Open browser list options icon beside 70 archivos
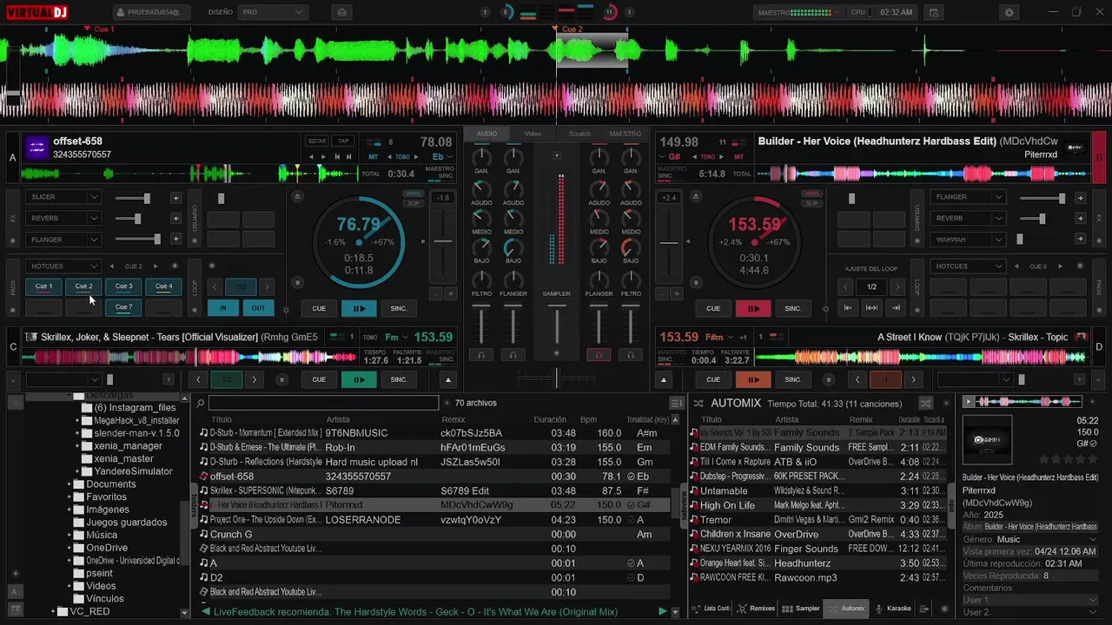 pyautogui.click(x=676, y=404)
